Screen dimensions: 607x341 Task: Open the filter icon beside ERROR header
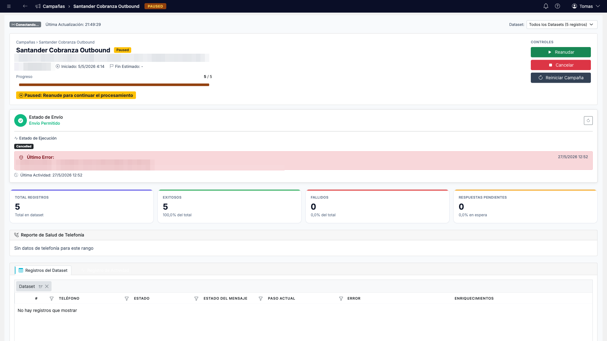coord(341,299)
